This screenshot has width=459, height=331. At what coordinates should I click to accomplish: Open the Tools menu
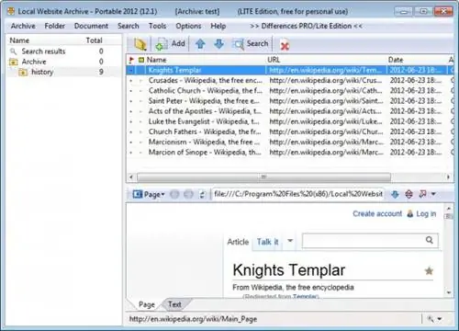point(157,26)
